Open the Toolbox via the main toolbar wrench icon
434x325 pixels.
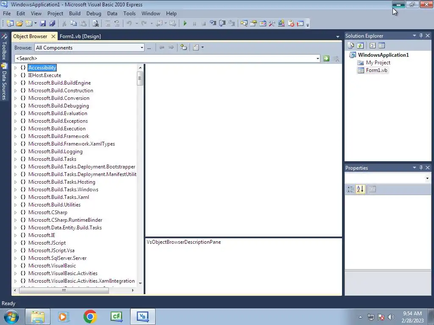pyautogui.click(x=272, y=24)
